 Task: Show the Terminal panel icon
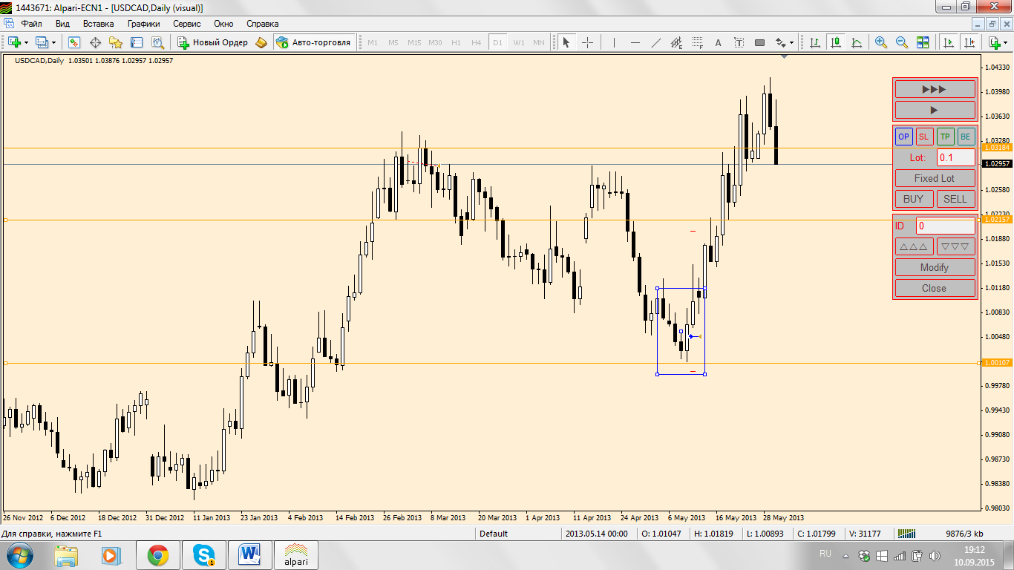[137, 42]
